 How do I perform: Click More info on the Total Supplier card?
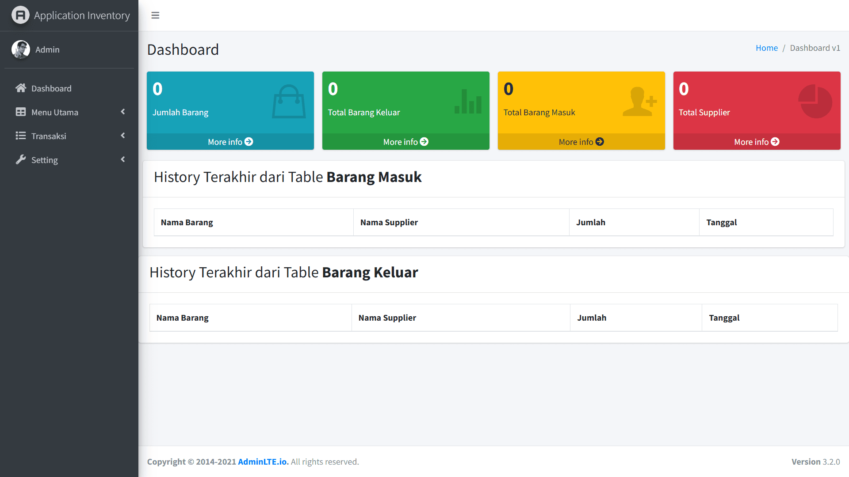point(757,141)
